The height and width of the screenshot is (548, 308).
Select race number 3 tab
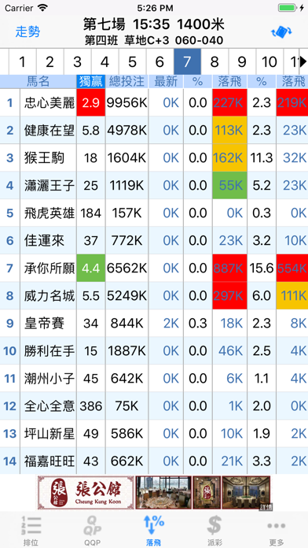pos(78,62)
